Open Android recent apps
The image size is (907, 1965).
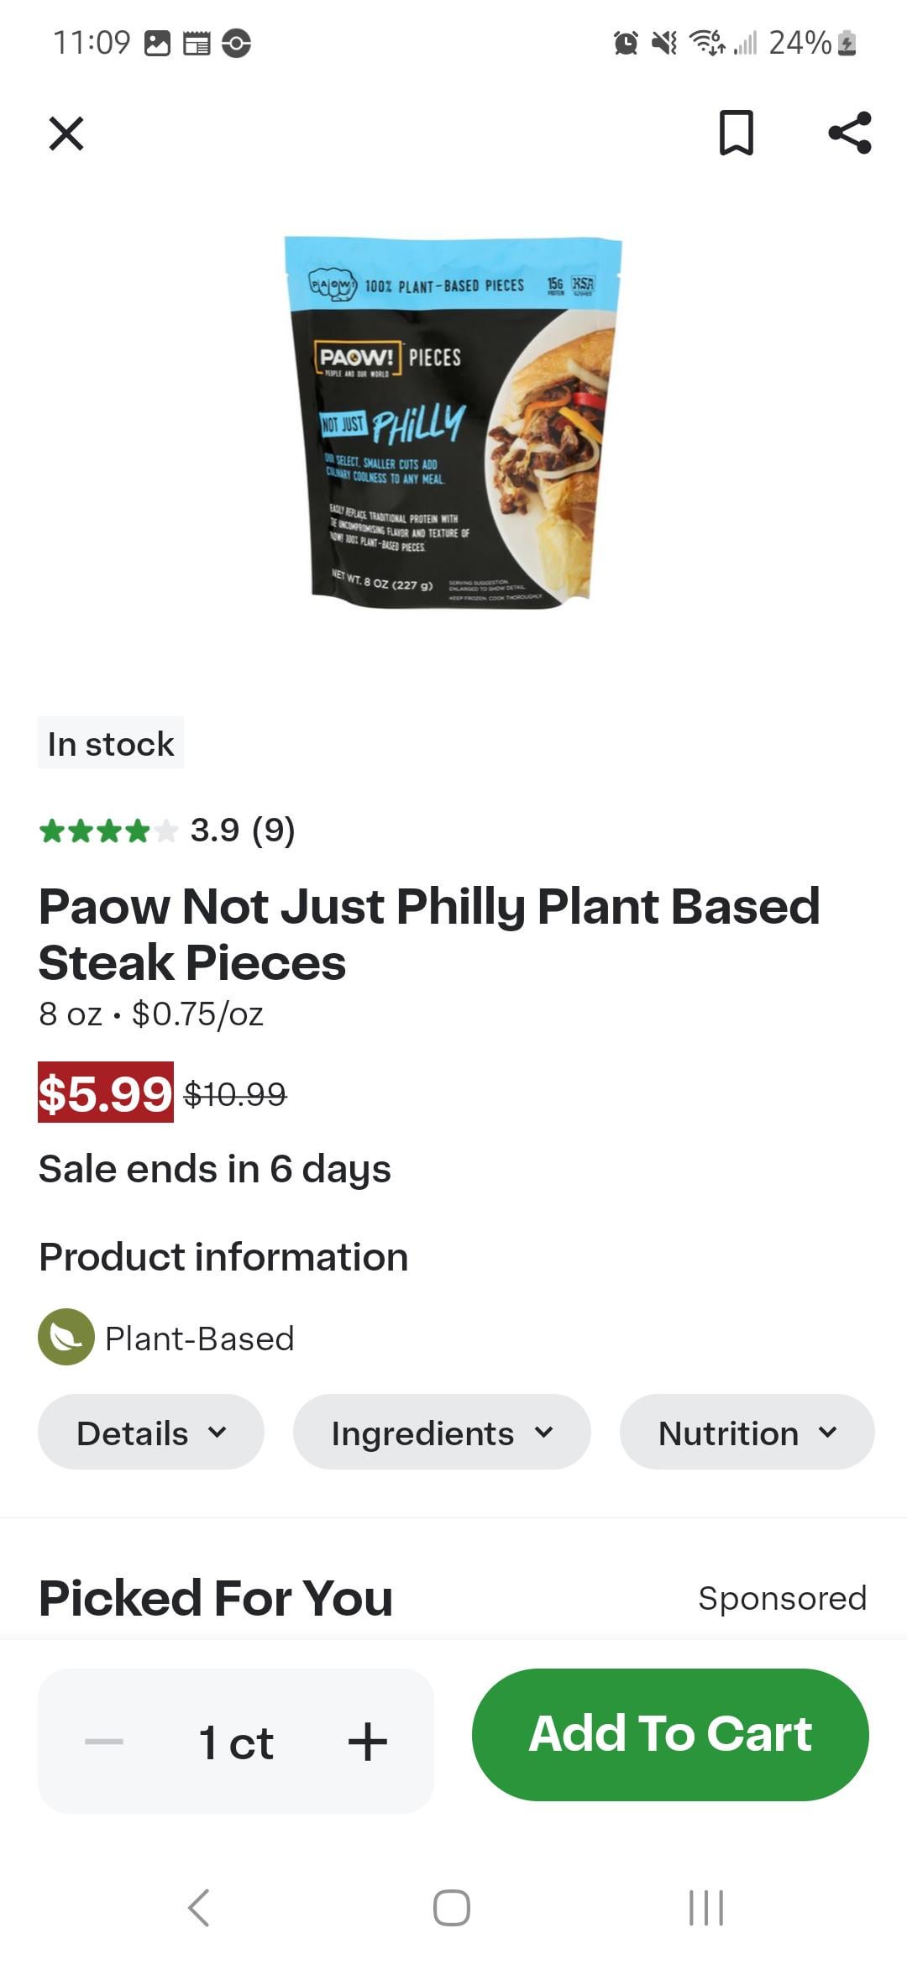pos(706,1908)
